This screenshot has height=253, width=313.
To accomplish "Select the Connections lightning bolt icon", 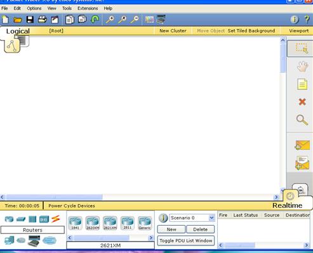I will (x=56, y=219).
